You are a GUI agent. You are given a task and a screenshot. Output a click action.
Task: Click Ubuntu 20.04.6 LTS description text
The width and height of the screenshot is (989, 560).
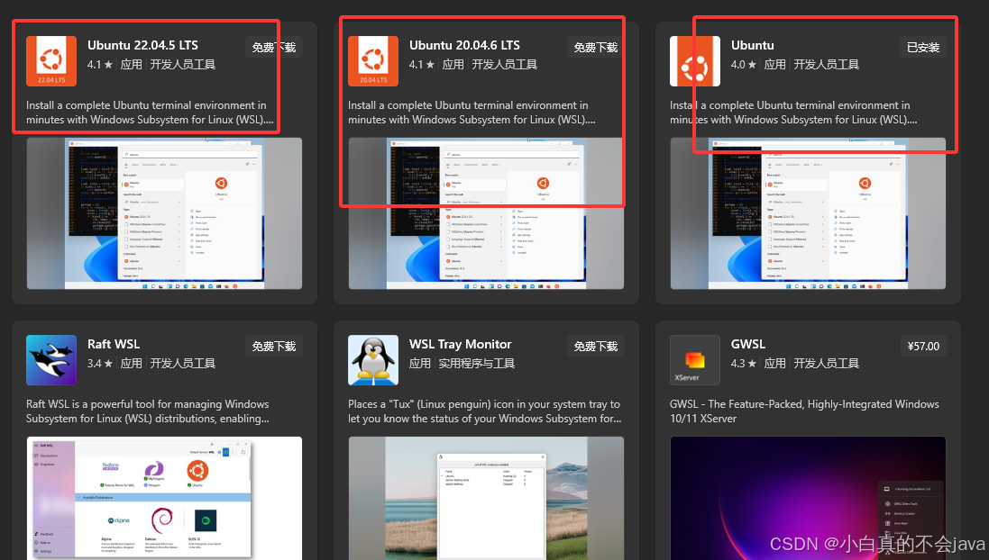pos(472,113)
